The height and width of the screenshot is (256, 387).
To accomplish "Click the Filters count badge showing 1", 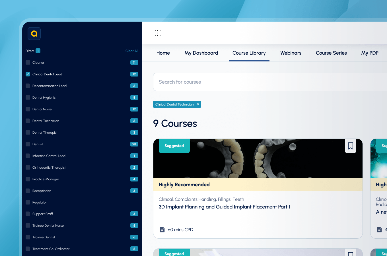I will (38, 51).
